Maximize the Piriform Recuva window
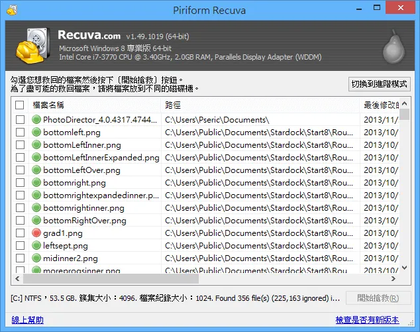This screenshot has width=420, height=332. tap(377, 7)
